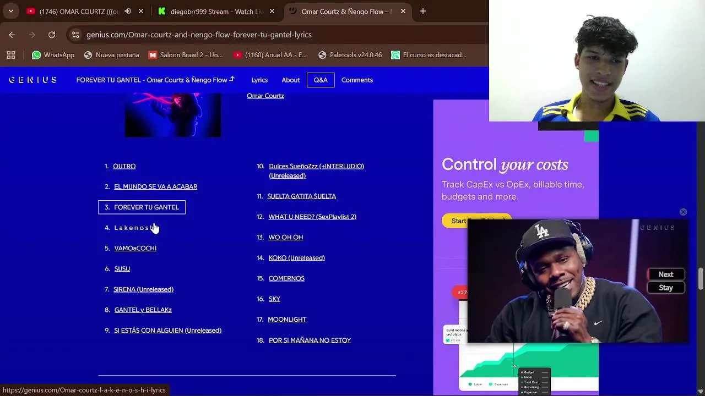
Task: Click the genius.com address bar URL
Action: click(199, 35)
